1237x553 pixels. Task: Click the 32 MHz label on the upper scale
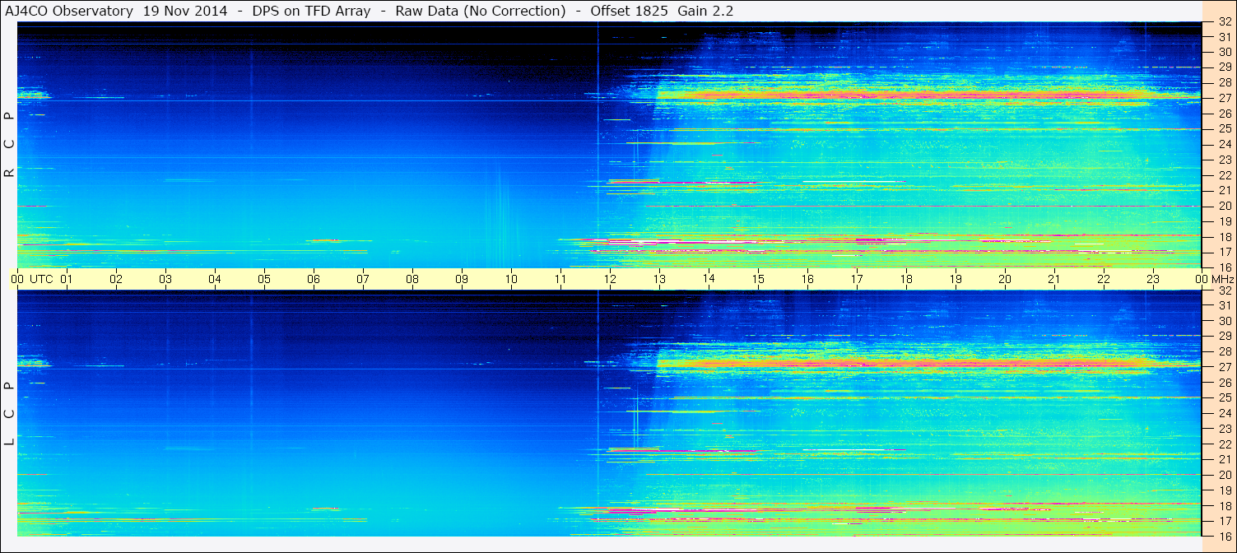click(x=1224, y=23)
